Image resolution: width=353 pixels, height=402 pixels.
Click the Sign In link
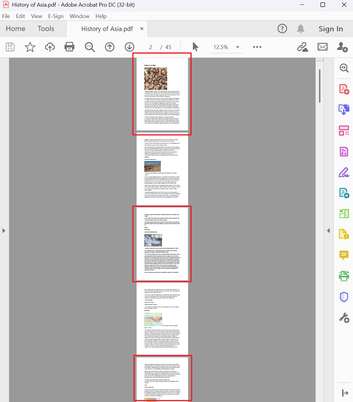coord(331,29)
